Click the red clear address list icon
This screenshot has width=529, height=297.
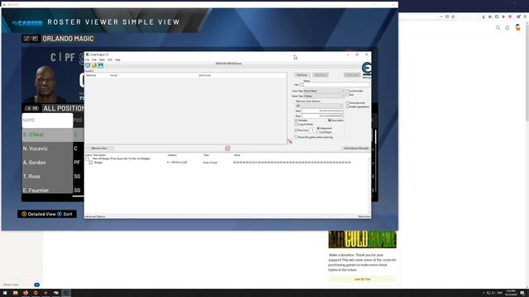pyautogui.click(x=227, y=148)
